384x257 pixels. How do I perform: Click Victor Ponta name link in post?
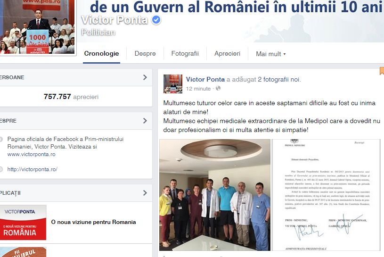(x=205, y=79)
